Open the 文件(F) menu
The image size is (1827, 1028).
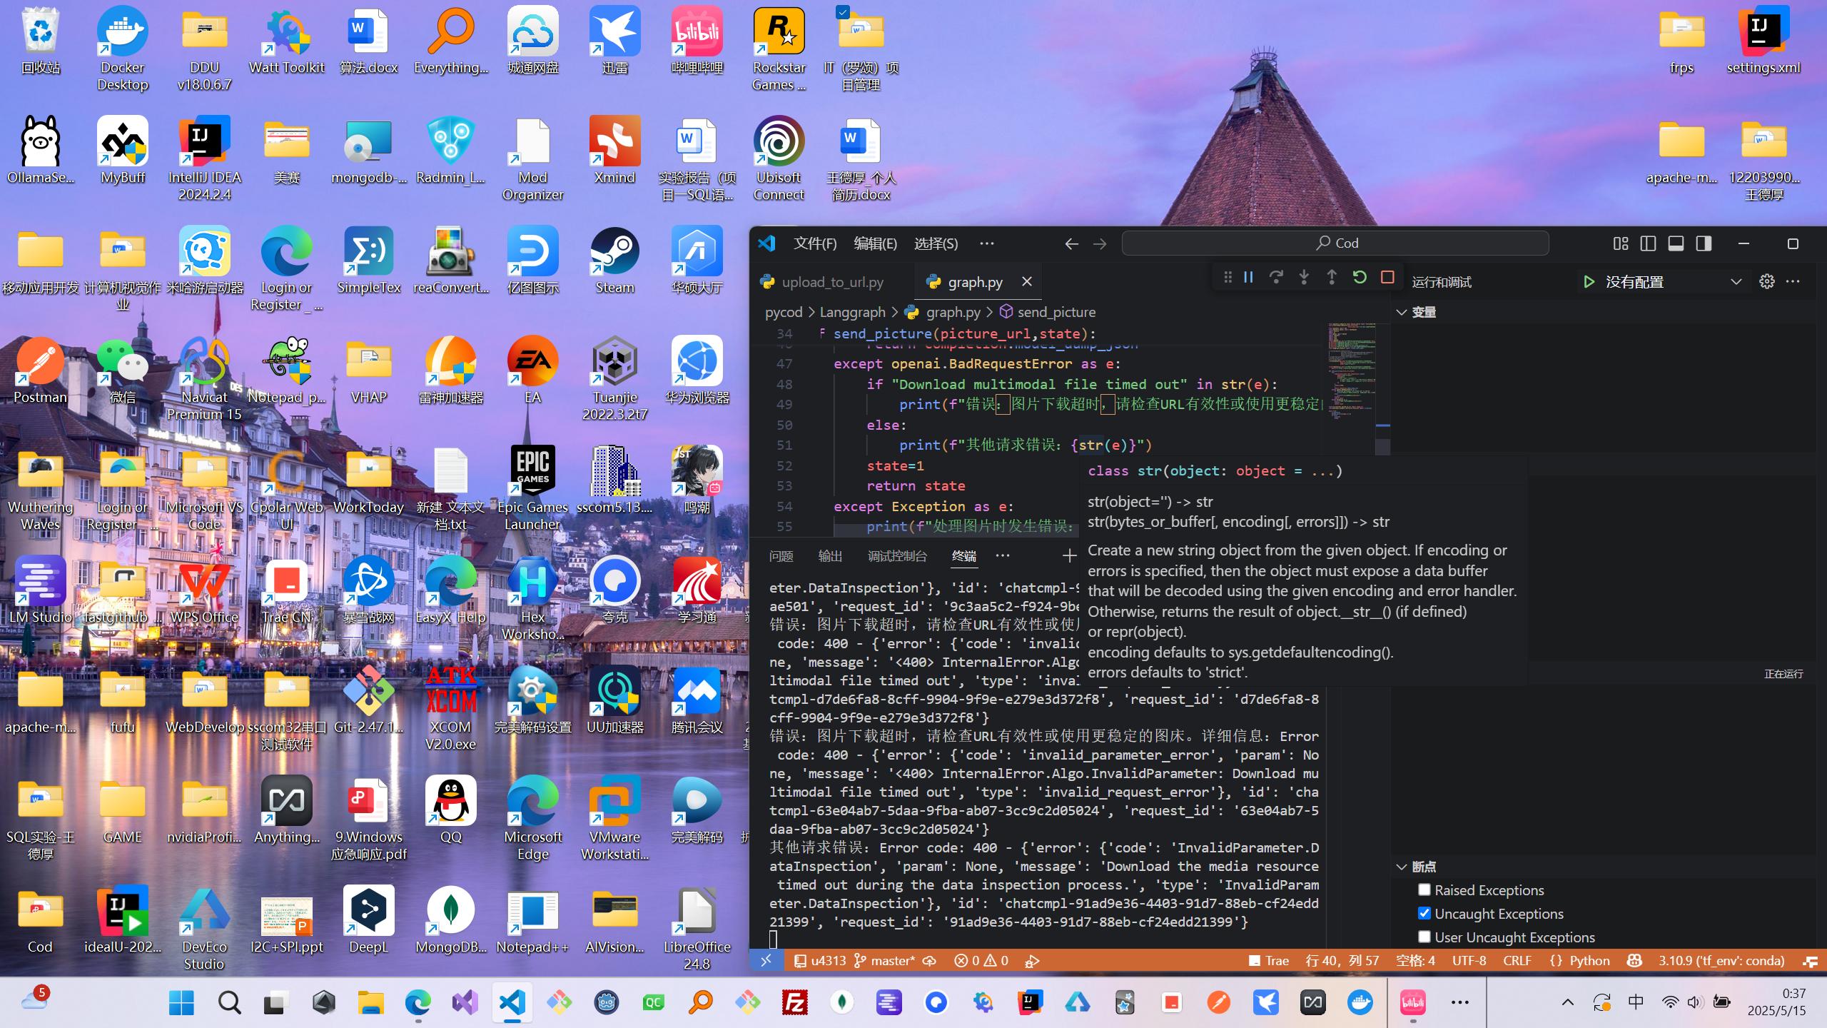(x=815, y=243)
